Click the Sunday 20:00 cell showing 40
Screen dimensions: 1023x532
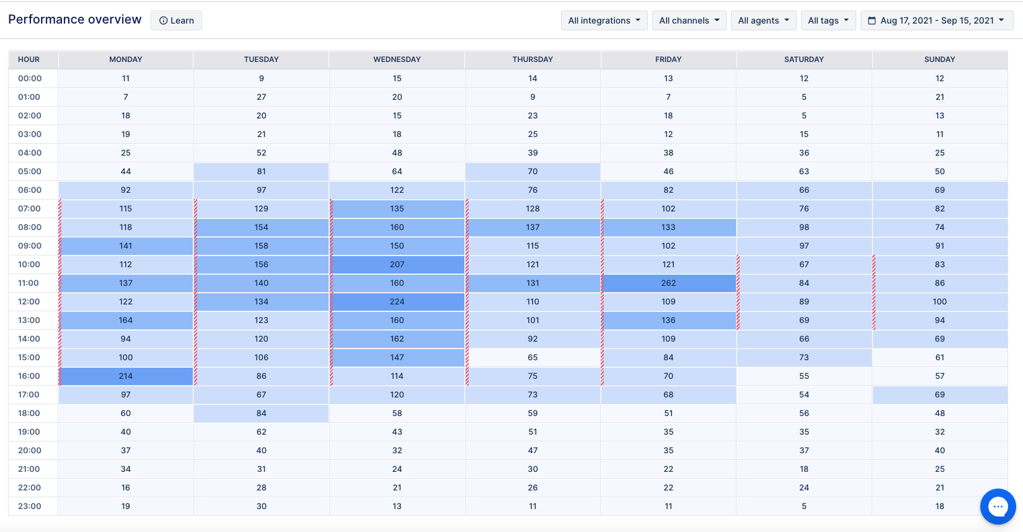(x=940, y=450)
